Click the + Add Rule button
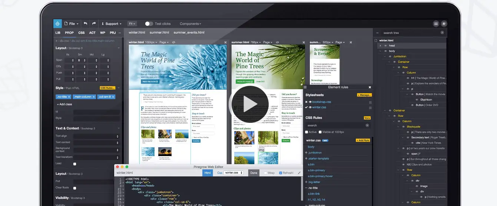This screenshot has height=206, width=497. [x=363, y=141]
